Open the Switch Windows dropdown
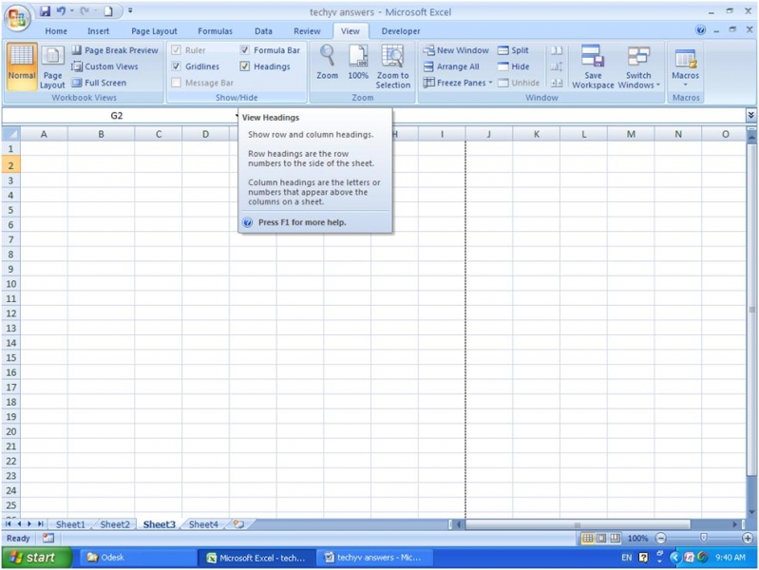Viewport: 759px width, 570px height. click(638, 66)
